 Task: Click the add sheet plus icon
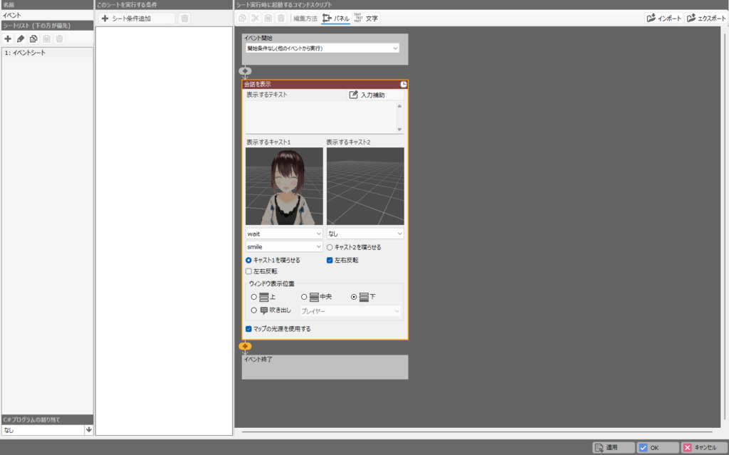8,38
